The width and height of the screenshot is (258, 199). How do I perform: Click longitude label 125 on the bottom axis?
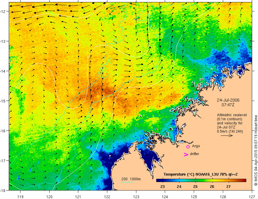(194, 197)
